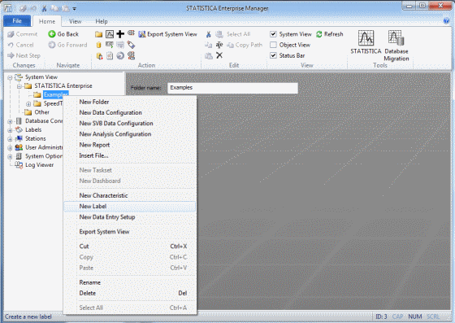Image resolution: width=455 pixels, height=323 pixels.
Task: Click the green Go Back arrow
Action: click(x=52, y=34)
